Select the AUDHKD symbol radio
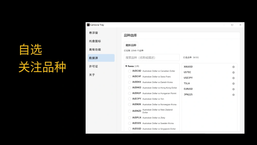 [x=130, y=88]
